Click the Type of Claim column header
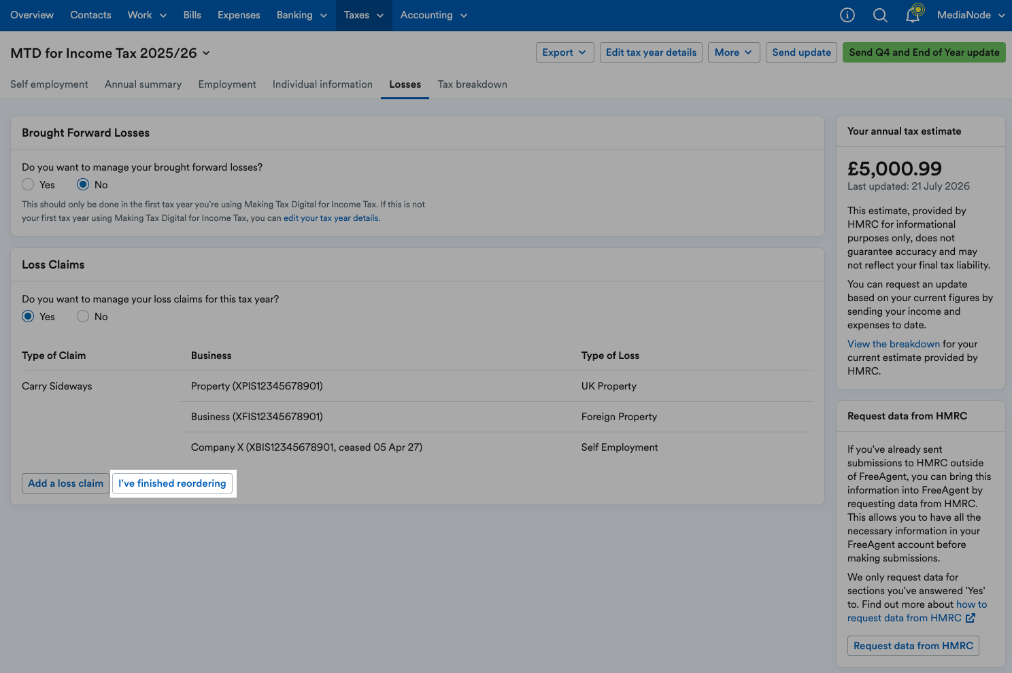The width and height of the screenshot is (1012, 673). click(x=54, y=356)
